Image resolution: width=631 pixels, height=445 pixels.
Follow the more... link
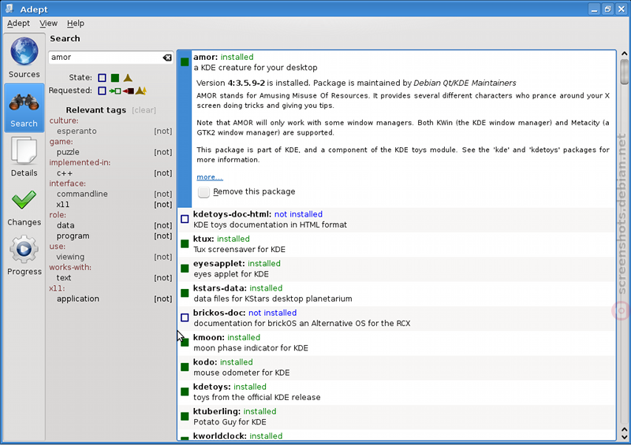[210, 177]
